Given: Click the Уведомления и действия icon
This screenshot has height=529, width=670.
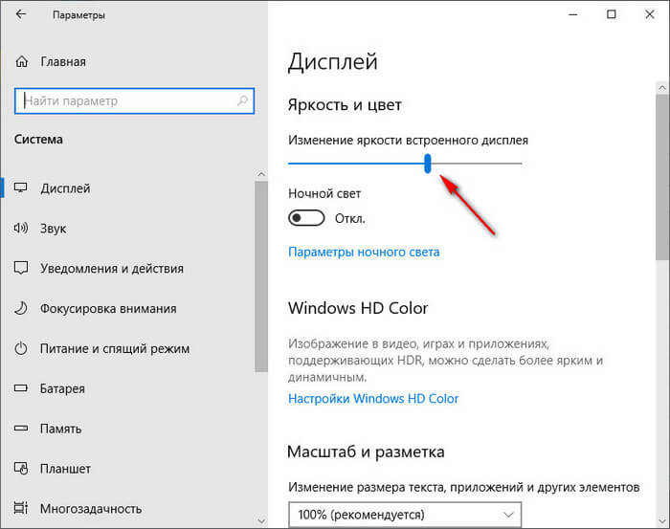Looking at the screenshot, I should click(21, 269).
